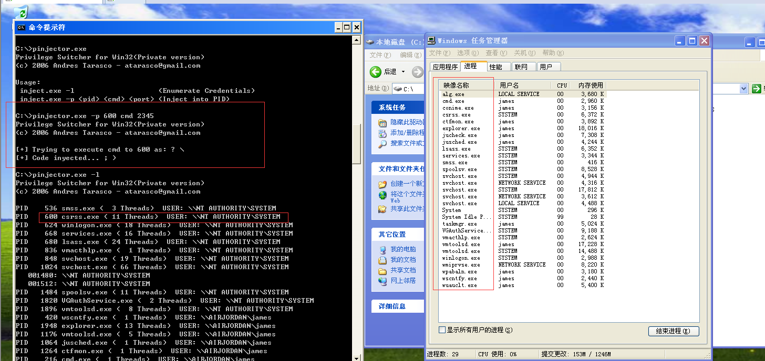Sort by CPU column header
Image resolution: width=765 pixels, height=361 pixels.
click(x=562, y=85)
